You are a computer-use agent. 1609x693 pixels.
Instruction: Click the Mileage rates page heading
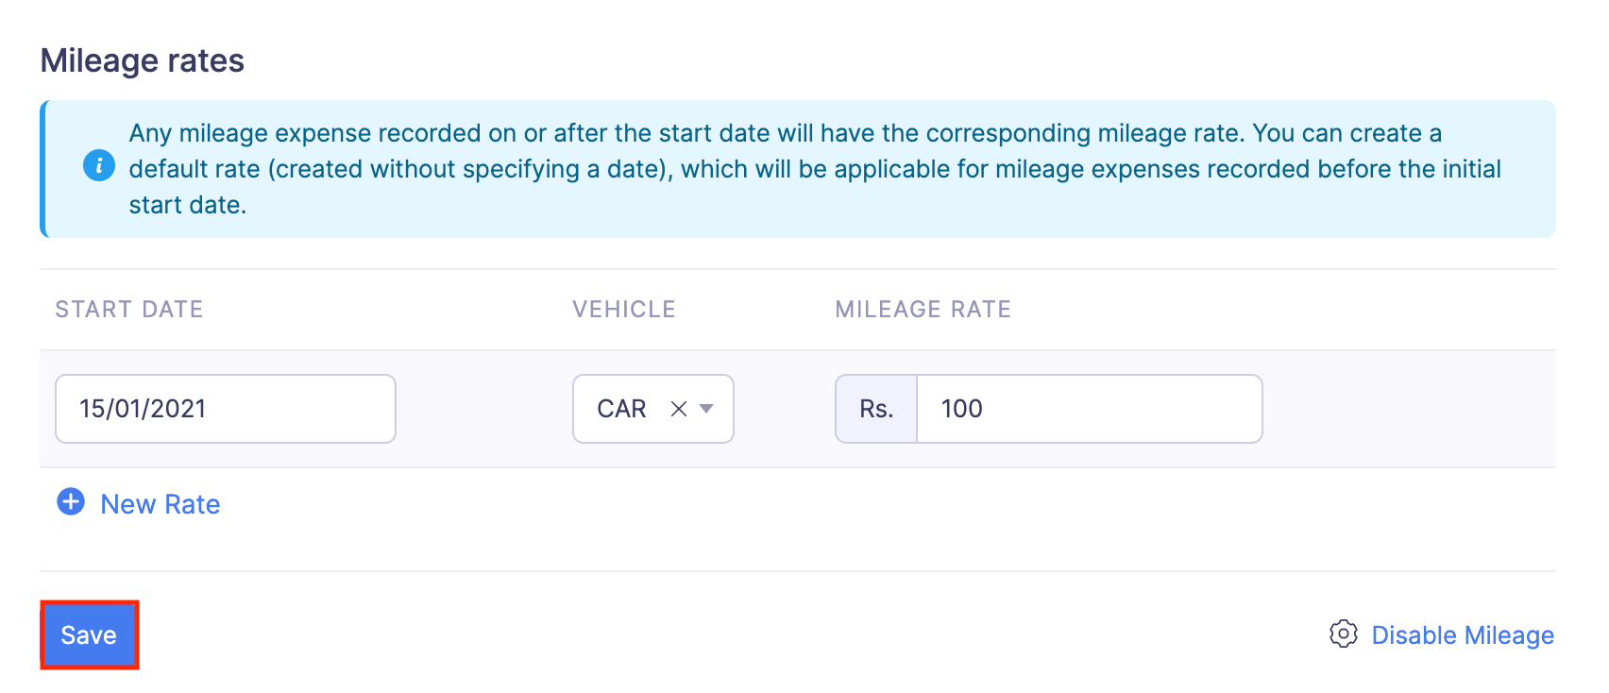[142, 60]
